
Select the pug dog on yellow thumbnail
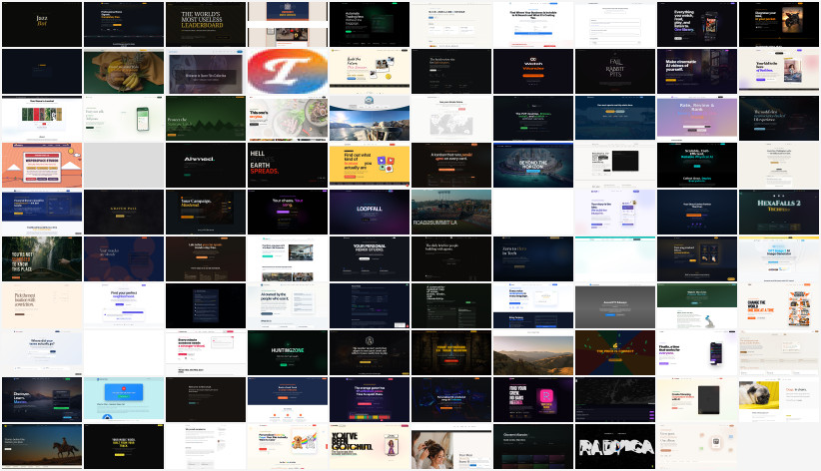pos(779,400)
